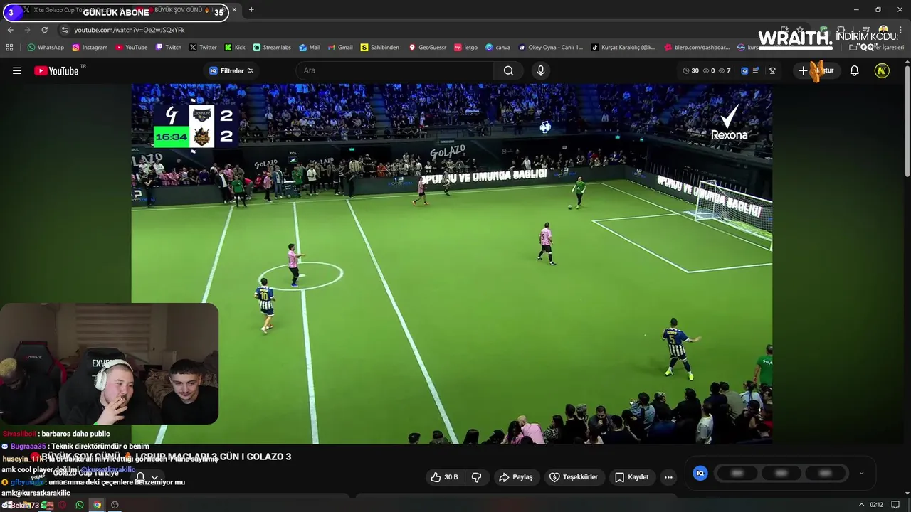
Task: Click the list-style extension icon beside IQ
Action: [x=756, y=70]
